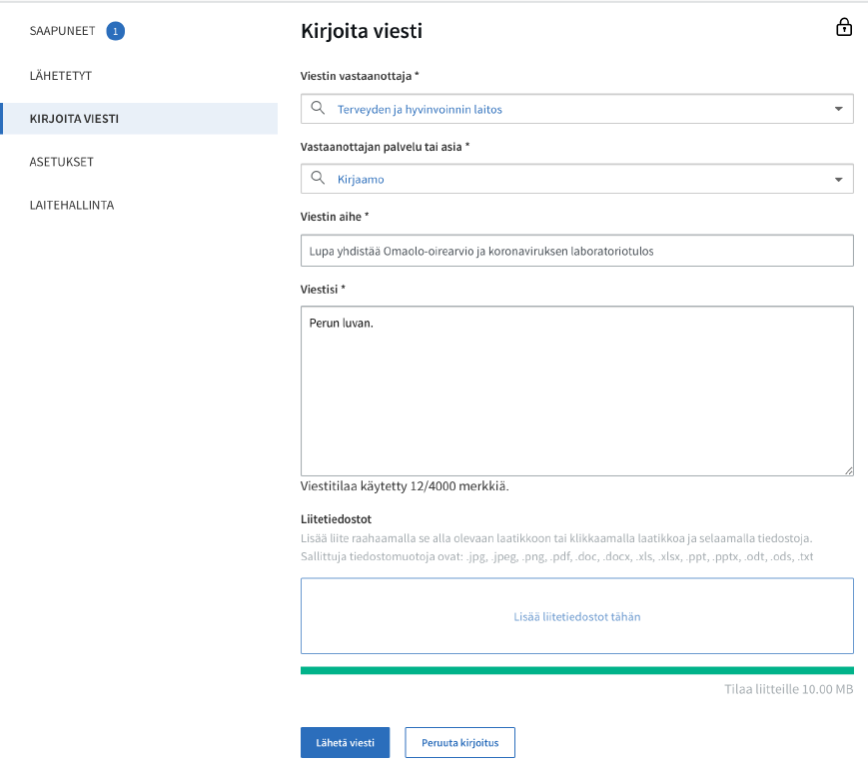Viewport: 868px width, 774px height.
Task: Click Lisää liitetiedostot tähän to browse files
Action: (577, 616)
